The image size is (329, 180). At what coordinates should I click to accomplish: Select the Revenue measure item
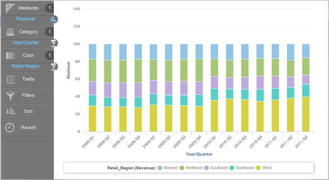[25, 19]
